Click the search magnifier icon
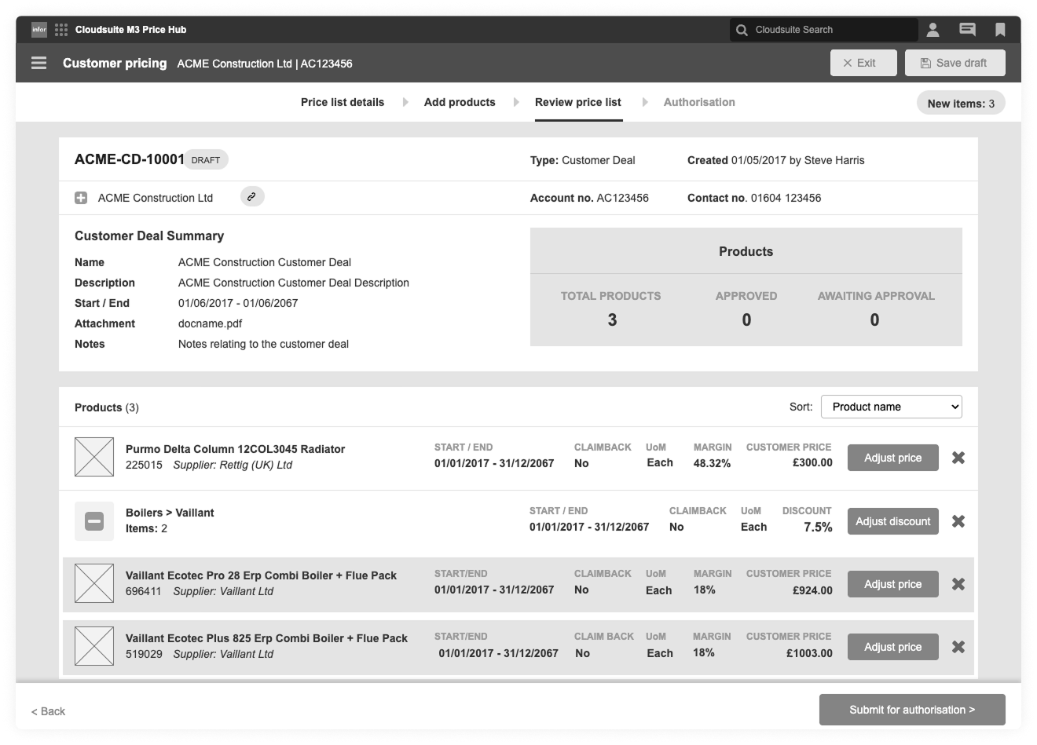 [x=742, y=30]
